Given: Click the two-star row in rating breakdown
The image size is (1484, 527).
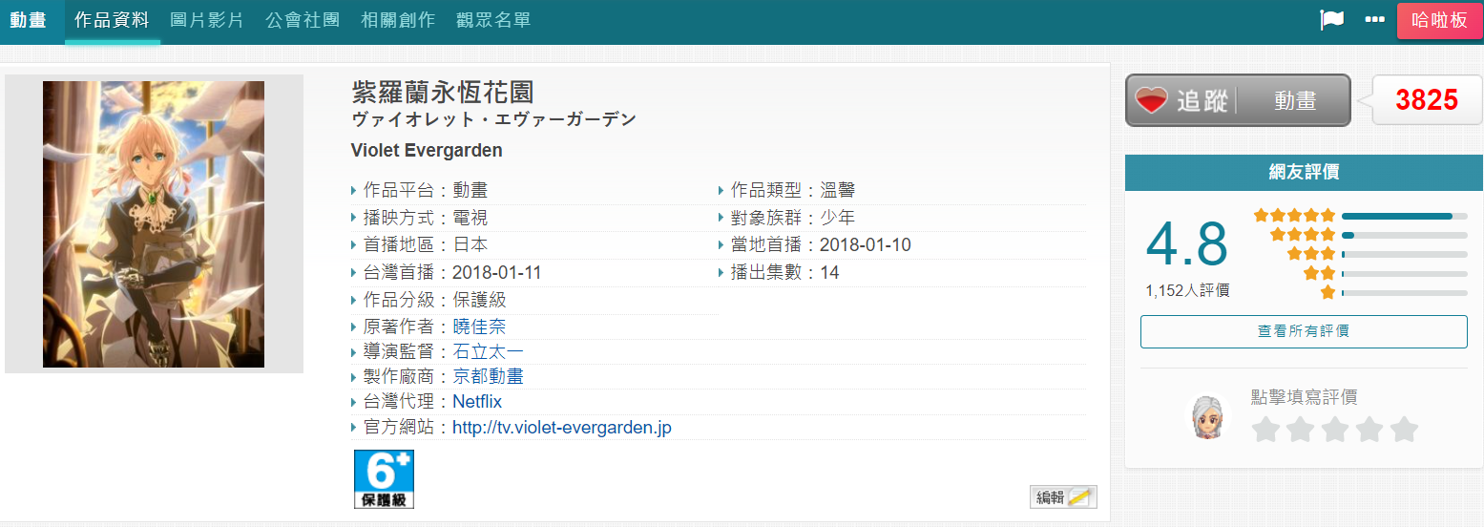Looking at the screenshot, I should point(1386,273).
